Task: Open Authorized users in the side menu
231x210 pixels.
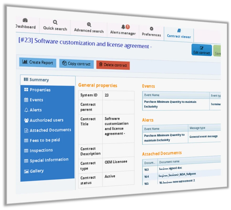Action: [48, 120]
